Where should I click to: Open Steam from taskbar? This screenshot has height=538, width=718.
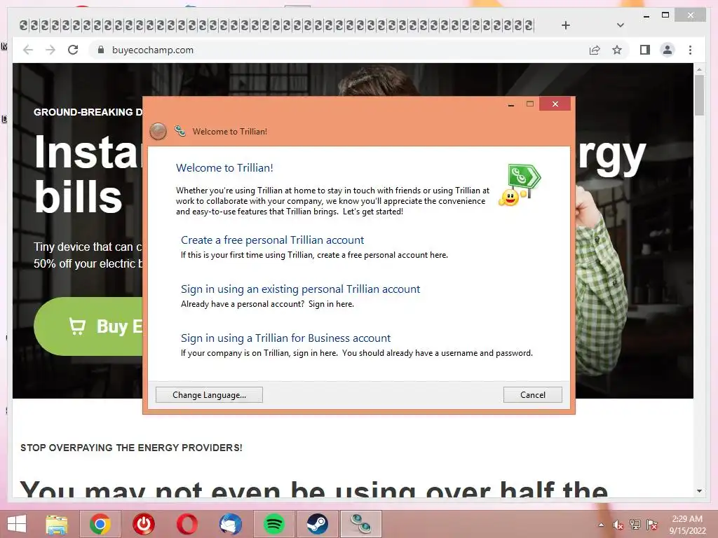(x=318, y=524)
